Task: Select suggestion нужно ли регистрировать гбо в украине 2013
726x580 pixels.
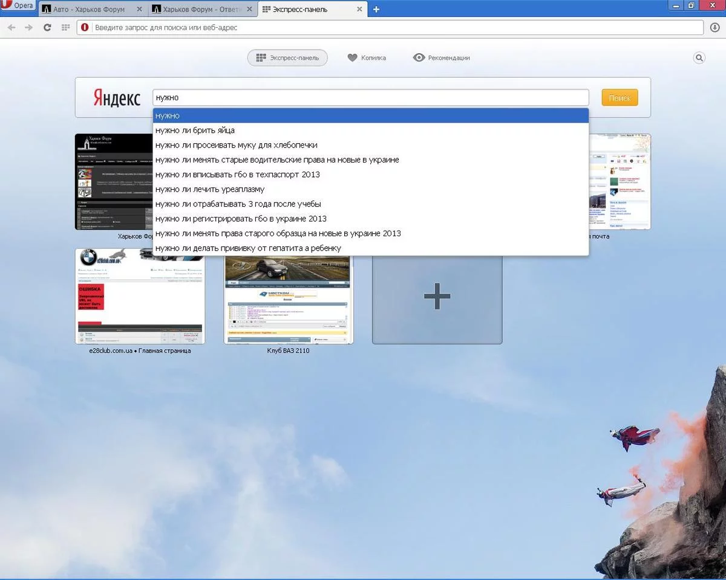Action: (x=371, y=219)
